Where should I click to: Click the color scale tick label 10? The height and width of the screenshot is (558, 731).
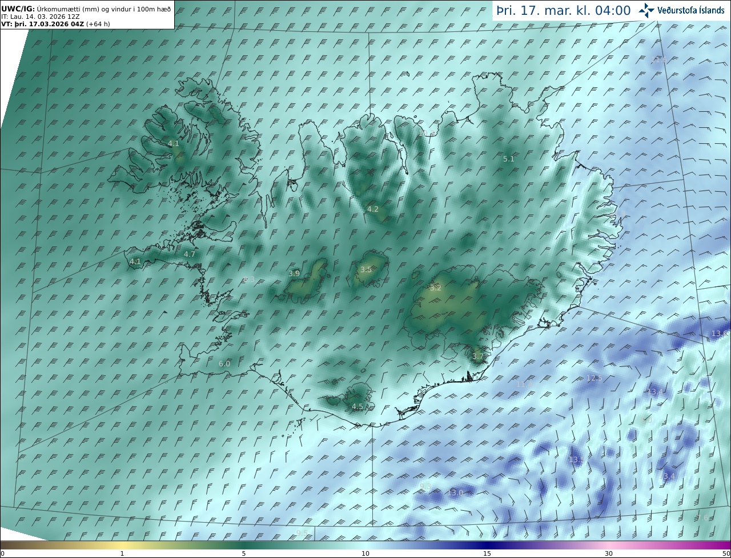click(365, 554)
